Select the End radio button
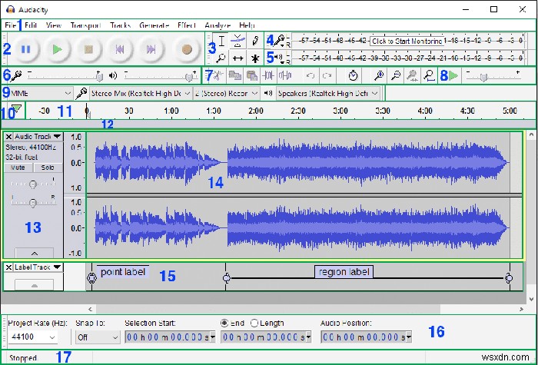 click(x=224, y=323)
